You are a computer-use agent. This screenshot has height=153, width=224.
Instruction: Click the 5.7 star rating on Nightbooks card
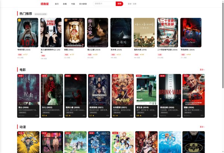click(x=92, y=115)
